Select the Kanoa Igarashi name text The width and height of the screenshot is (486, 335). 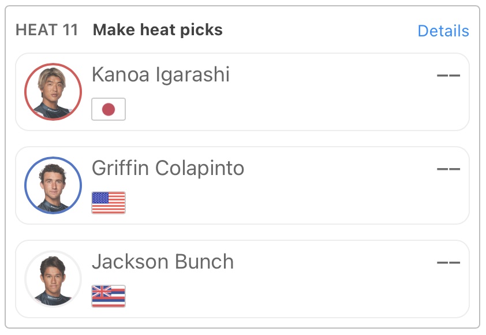click(x=160, y=75)
